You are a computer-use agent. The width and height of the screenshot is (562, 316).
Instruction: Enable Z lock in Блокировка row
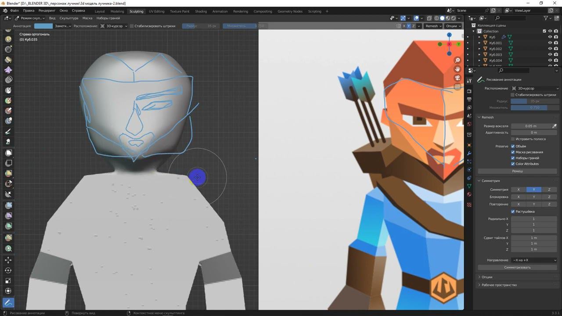[549, 197]
